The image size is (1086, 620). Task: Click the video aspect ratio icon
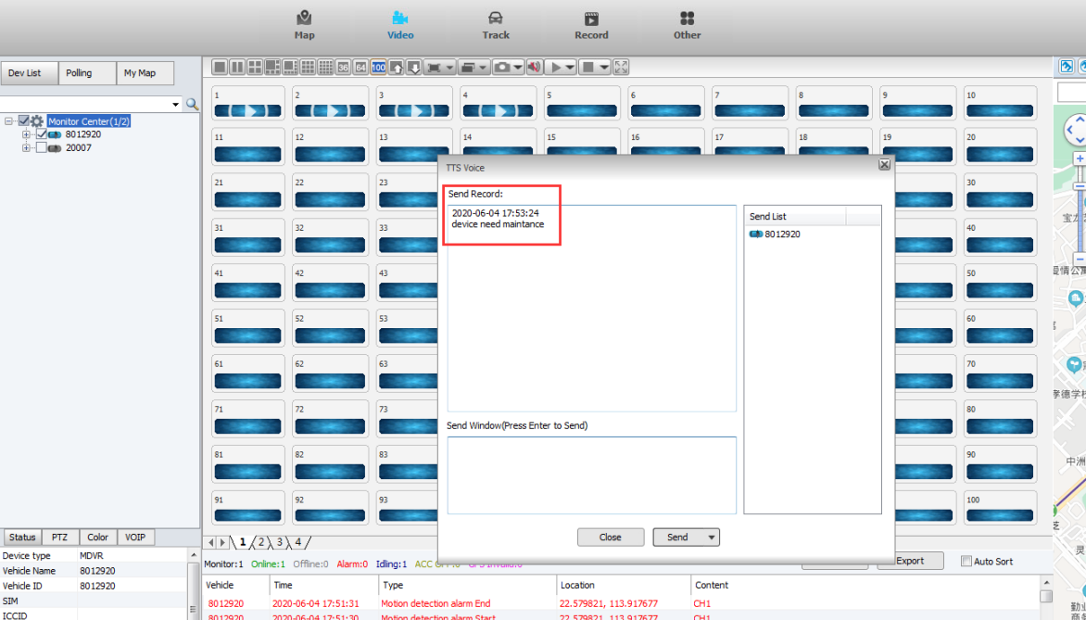[435, 68]
